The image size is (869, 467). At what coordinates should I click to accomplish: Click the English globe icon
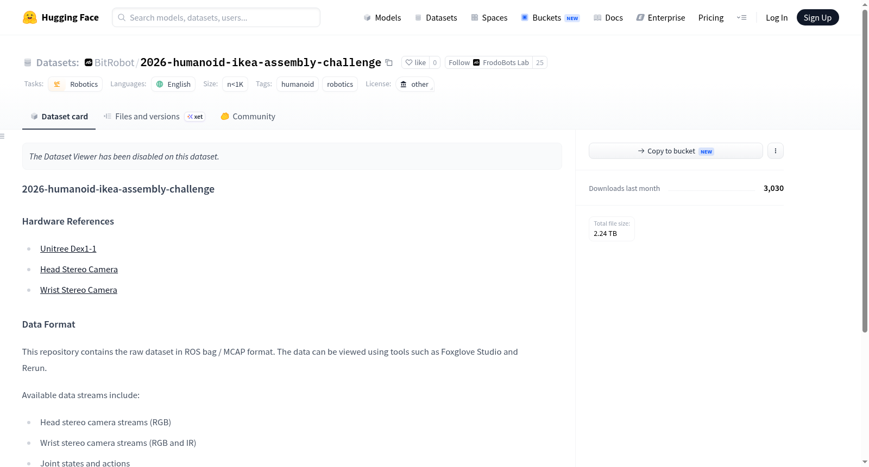tap(160, 84)
